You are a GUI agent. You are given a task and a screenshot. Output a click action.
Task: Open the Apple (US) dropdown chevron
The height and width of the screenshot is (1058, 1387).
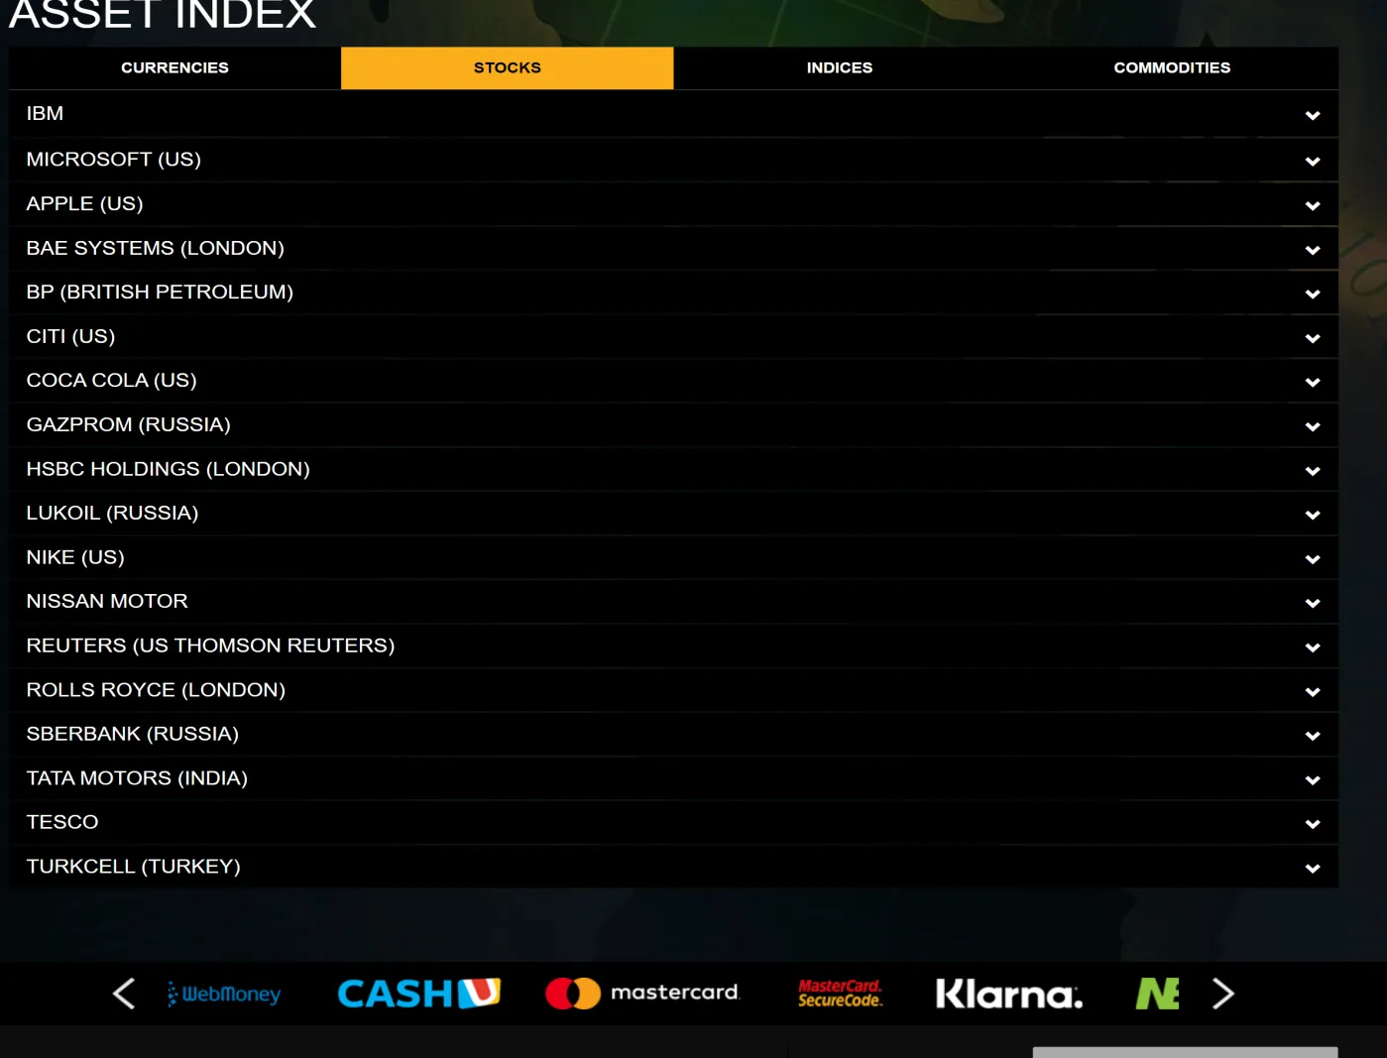click(1313, 205)
